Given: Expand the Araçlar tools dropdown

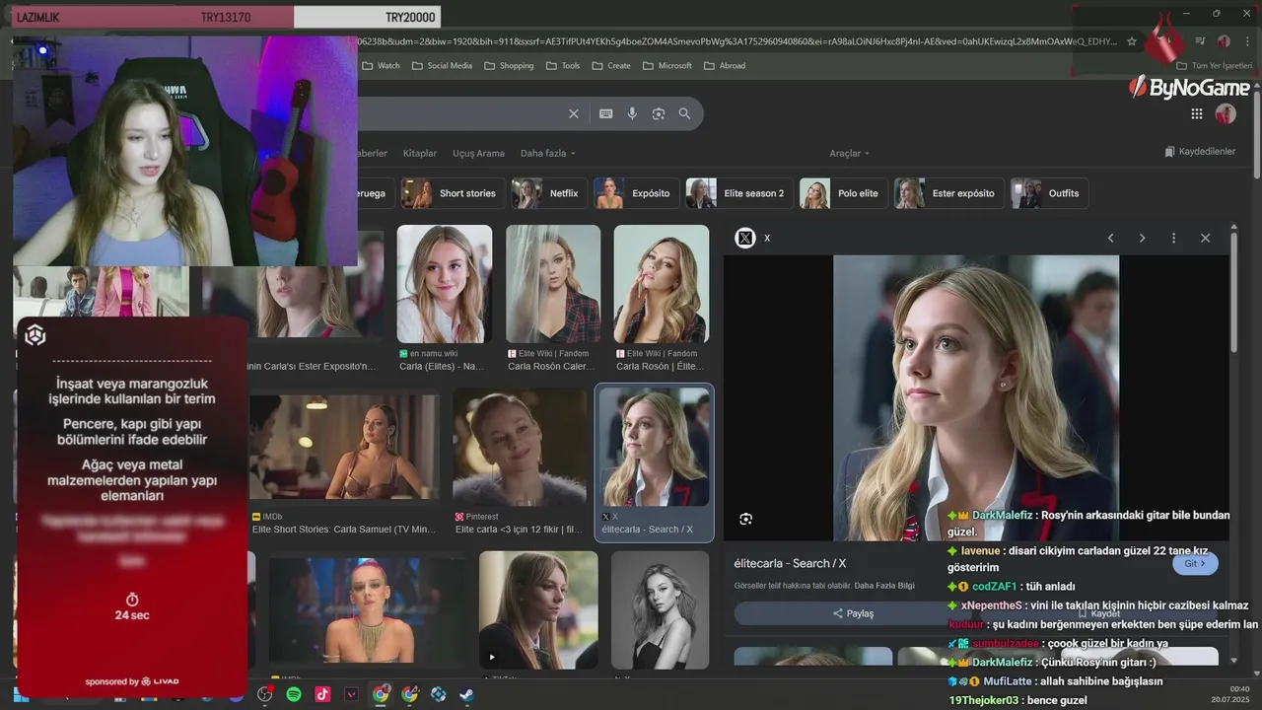Looking at the screenshot, I should point(849,153).
